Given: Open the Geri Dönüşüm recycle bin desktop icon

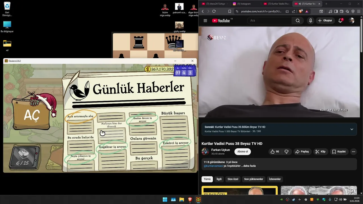Looking at the screenshot, I should [x=7, y=9].
